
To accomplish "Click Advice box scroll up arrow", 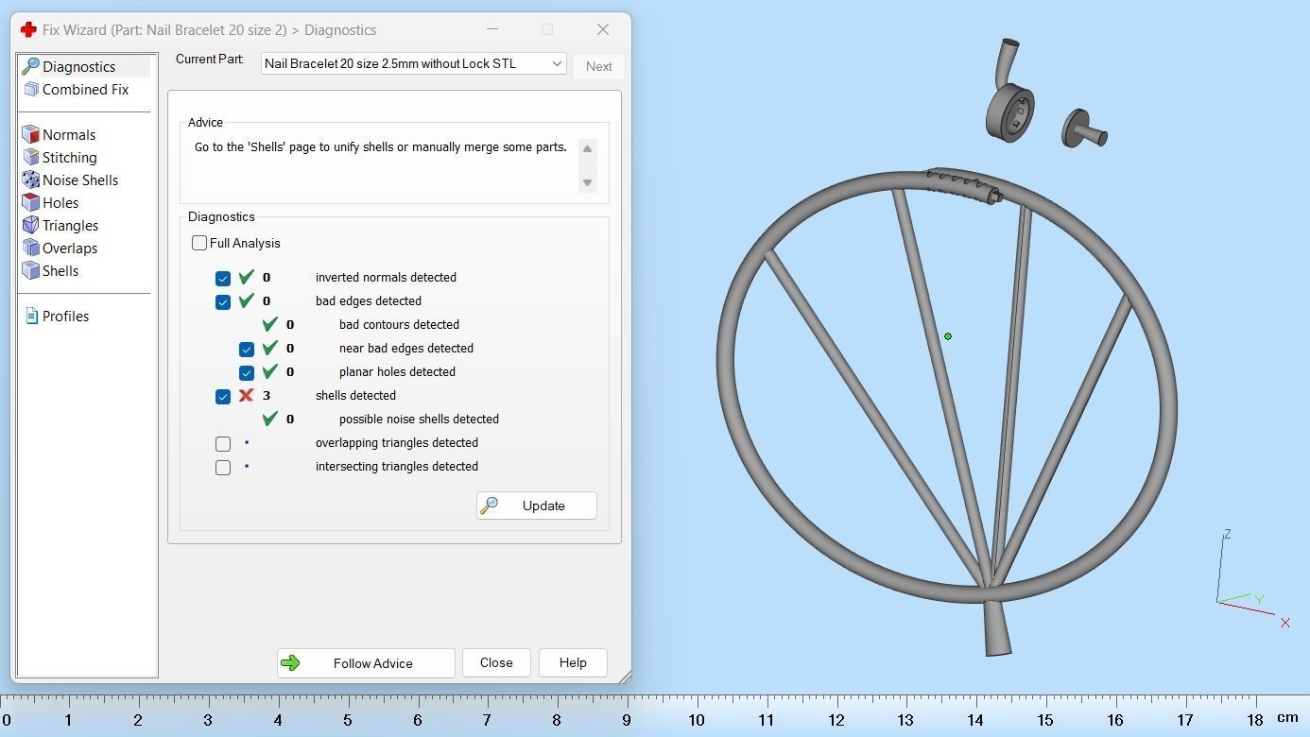I will 587,149.
